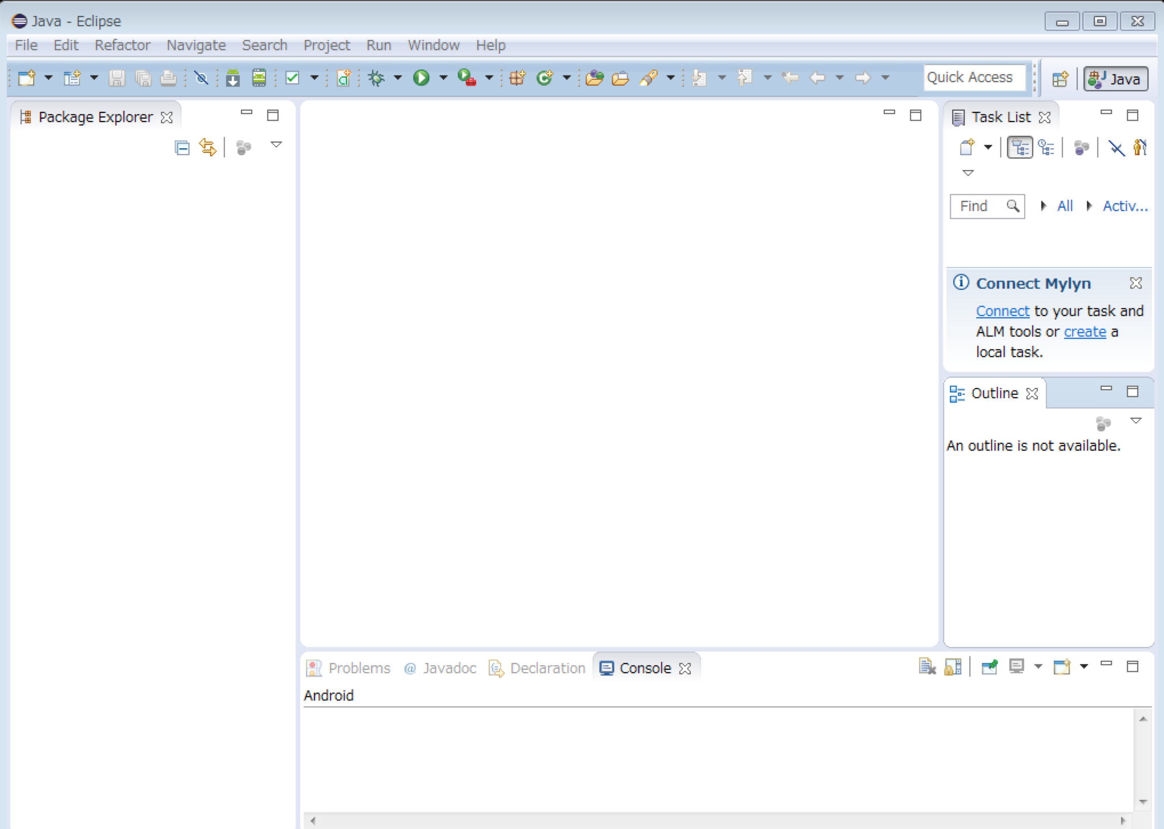Click the New wizard toolbar icon
Screen dimensions: 1164x829
click(27, 78)
